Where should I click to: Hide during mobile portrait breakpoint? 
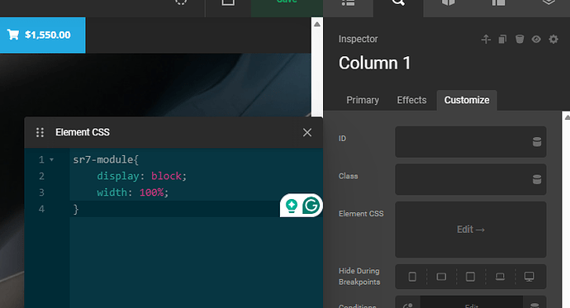tap(412, 277)
